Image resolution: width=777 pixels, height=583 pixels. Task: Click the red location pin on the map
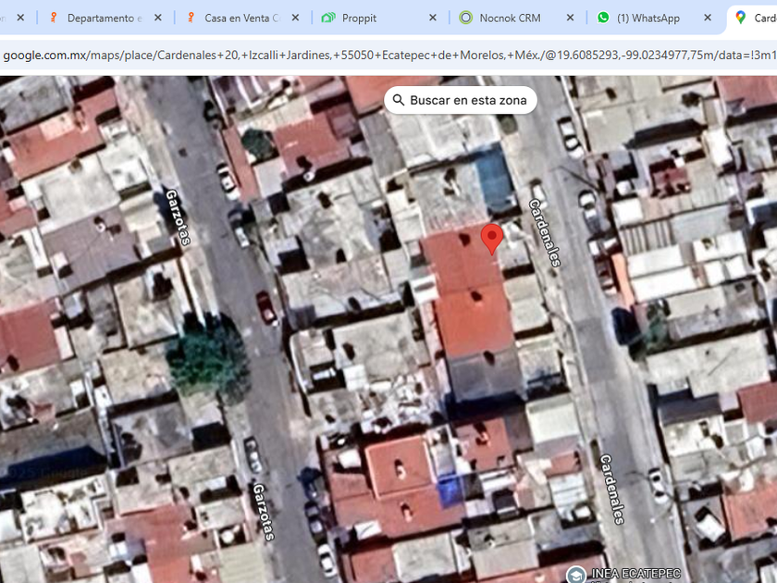(x=491, y=239)
